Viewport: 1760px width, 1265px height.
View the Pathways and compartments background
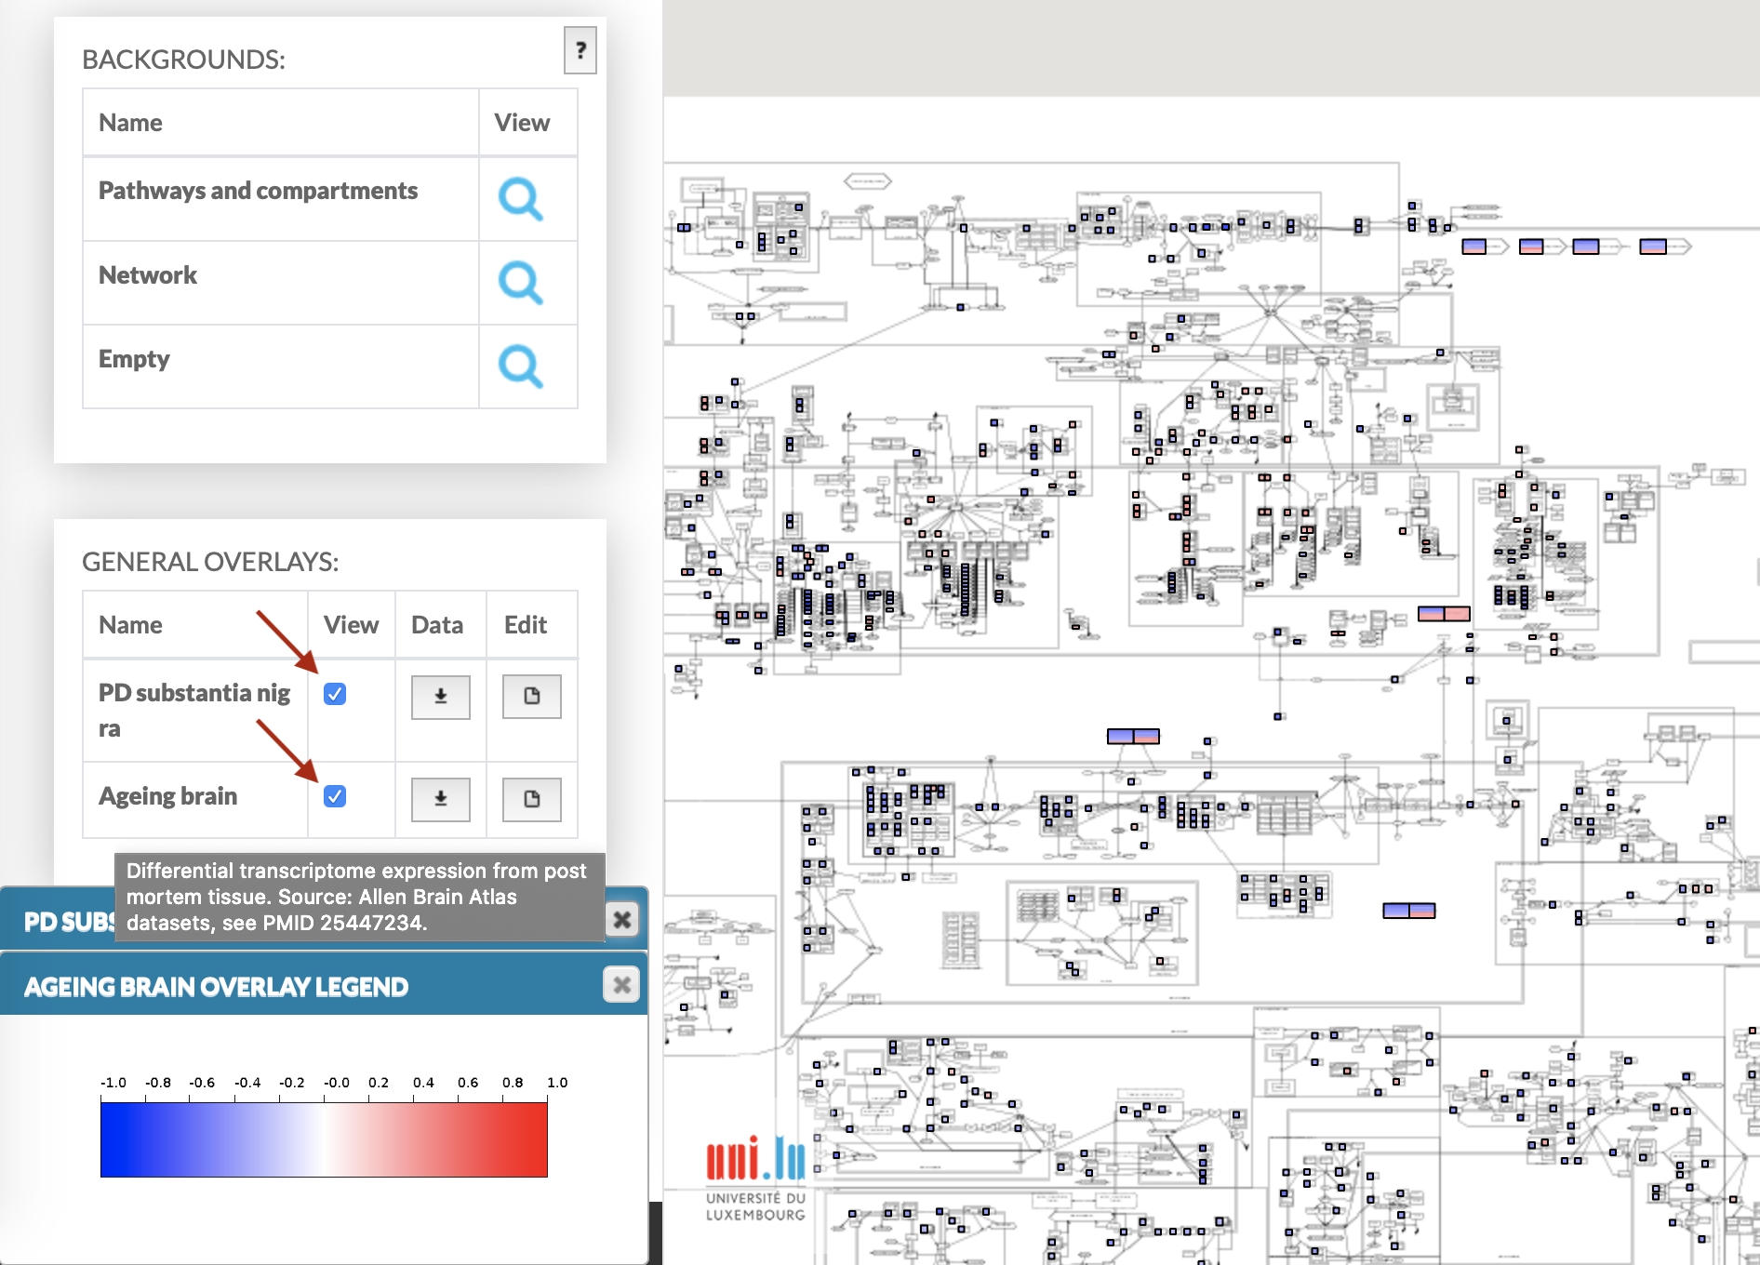520,198
